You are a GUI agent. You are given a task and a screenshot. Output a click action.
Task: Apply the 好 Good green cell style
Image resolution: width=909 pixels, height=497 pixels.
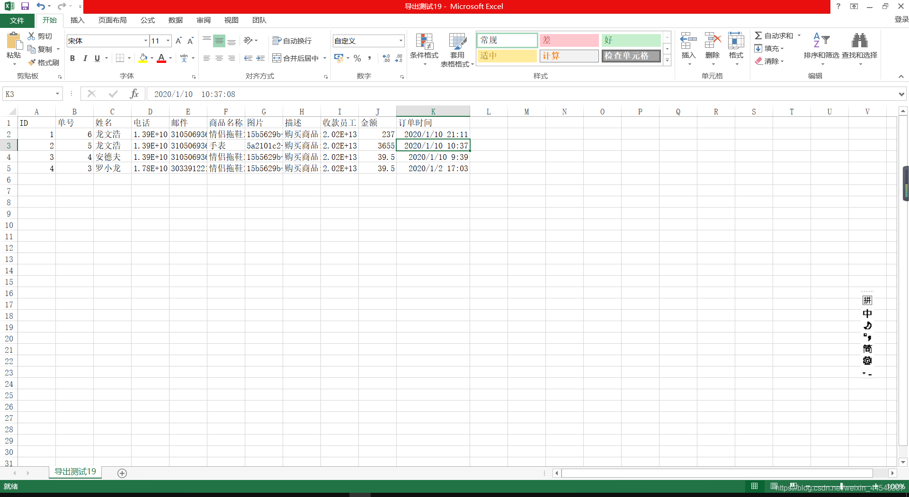pyautogui.click(x=632, y=40)
